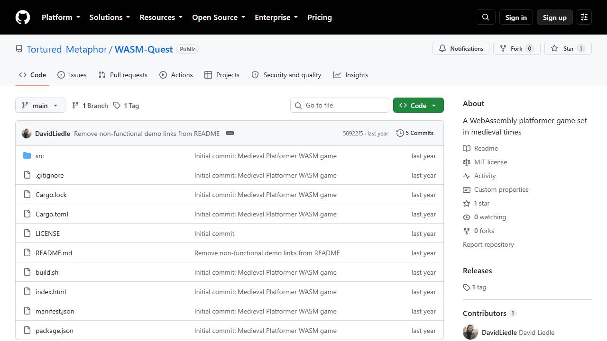Open the index.html file
Viewport: 607px width, 341px height.
click(x=51, y=292)
